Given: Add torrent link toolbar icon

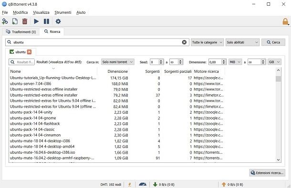Looking at the screenshot, I should coord(5,21).
